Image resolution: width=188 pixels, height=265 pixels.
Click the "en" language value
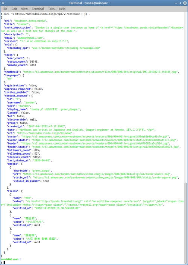9,79
